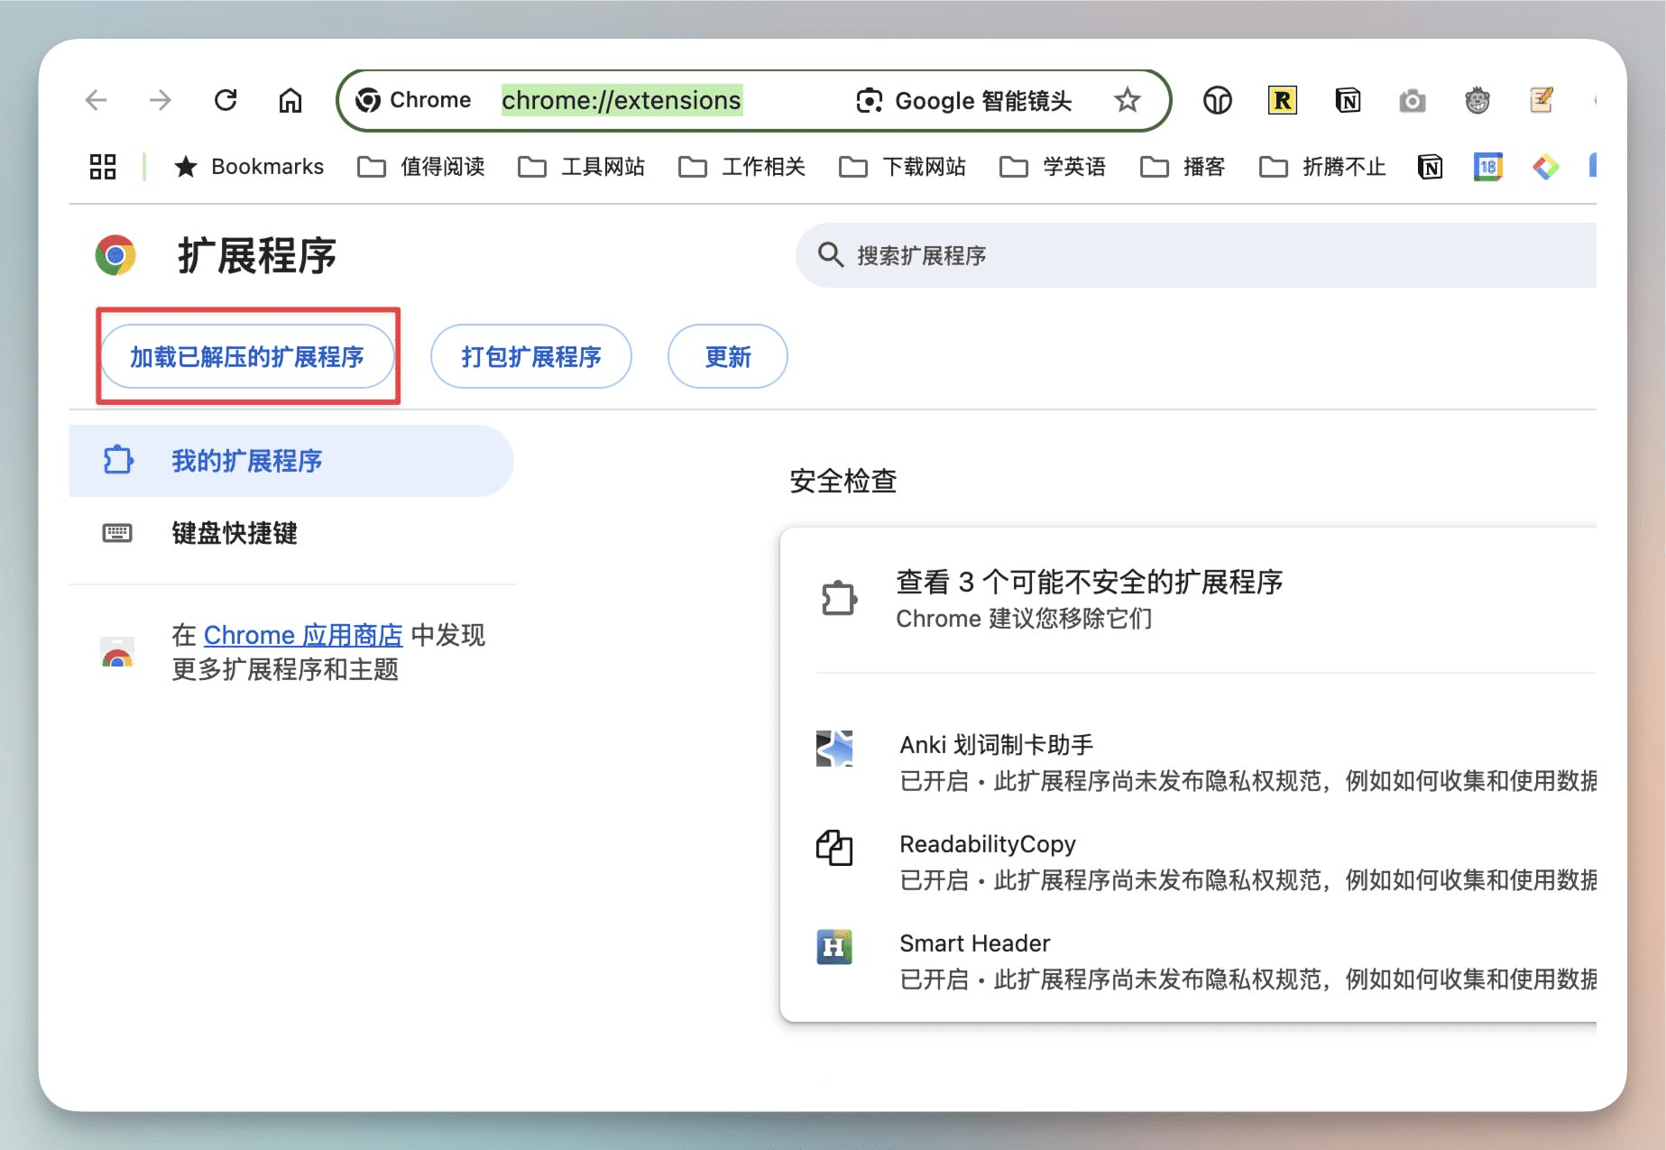Click the browser back arrow
This screenshot has width=1666, height=1150.
pyautogui.click(x=97, y=100)
